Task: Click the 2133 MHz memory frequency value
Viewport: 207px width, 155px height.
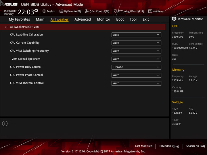Action: pos(178,80)
